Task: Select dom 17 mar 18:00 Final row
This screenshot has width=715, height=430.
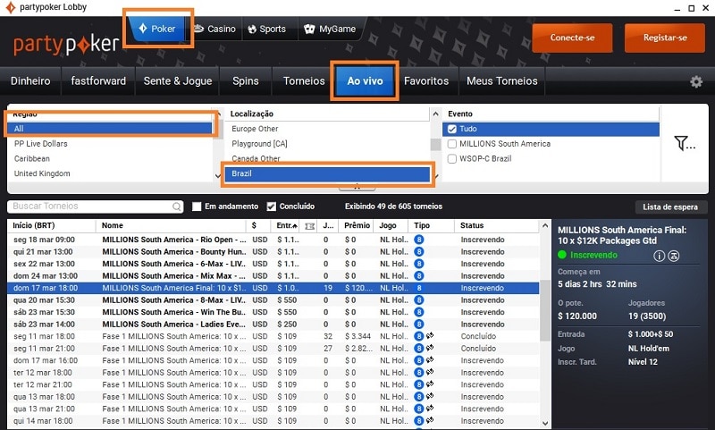Action: (x=273, y=288)
